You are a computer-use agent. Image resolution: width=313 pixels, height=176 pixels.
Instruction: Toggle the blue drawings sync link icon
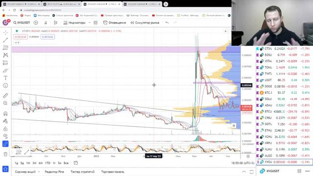(5, 144)
